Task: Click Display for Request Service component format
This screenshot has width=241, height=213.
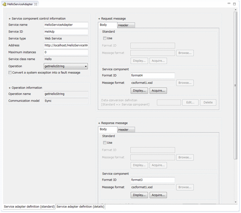Action: pos(139,91)
